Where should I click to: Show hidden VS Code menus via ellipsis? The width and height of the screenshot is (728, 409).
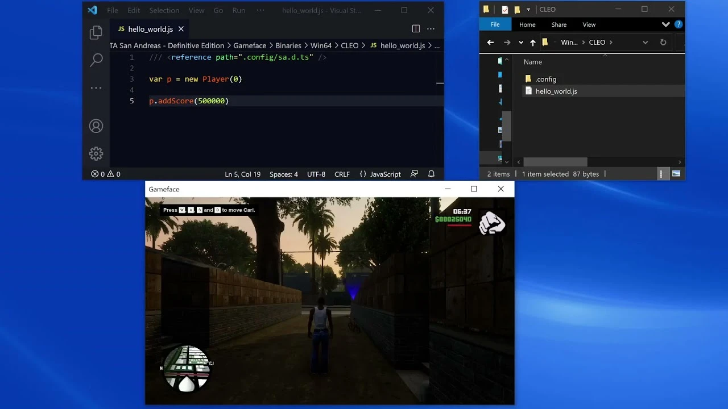pos(260,10)
